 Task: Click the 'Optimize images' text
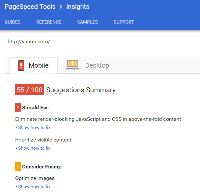(35, 178)
